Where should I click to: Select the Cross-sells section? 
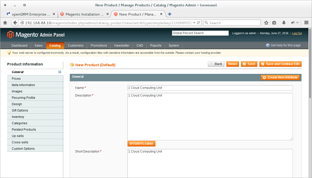click(x=35, y=142)
